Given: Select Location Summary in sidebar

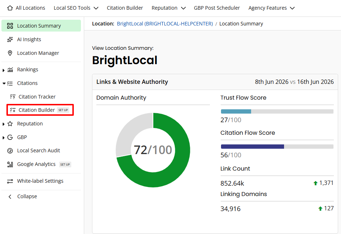Looking at the screenshot, I should coord(41,26).
